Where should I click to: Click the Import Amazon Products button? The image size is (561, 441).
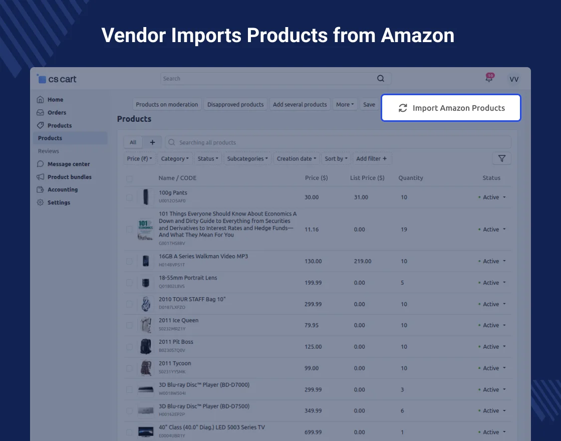[451, 108]
